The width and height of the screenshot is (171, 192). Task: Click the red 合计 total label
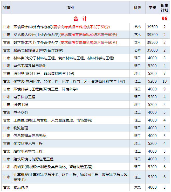[80, 19]
